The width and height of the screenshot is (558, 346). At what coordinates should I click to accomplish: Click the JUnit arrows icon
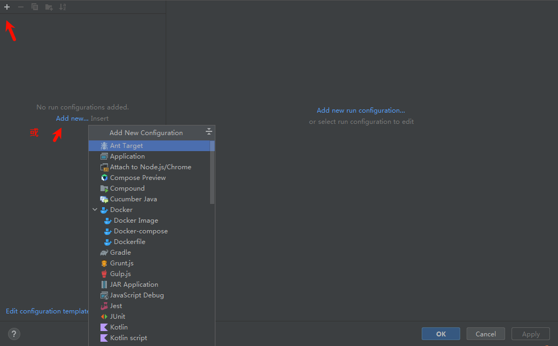coord(104,317)
